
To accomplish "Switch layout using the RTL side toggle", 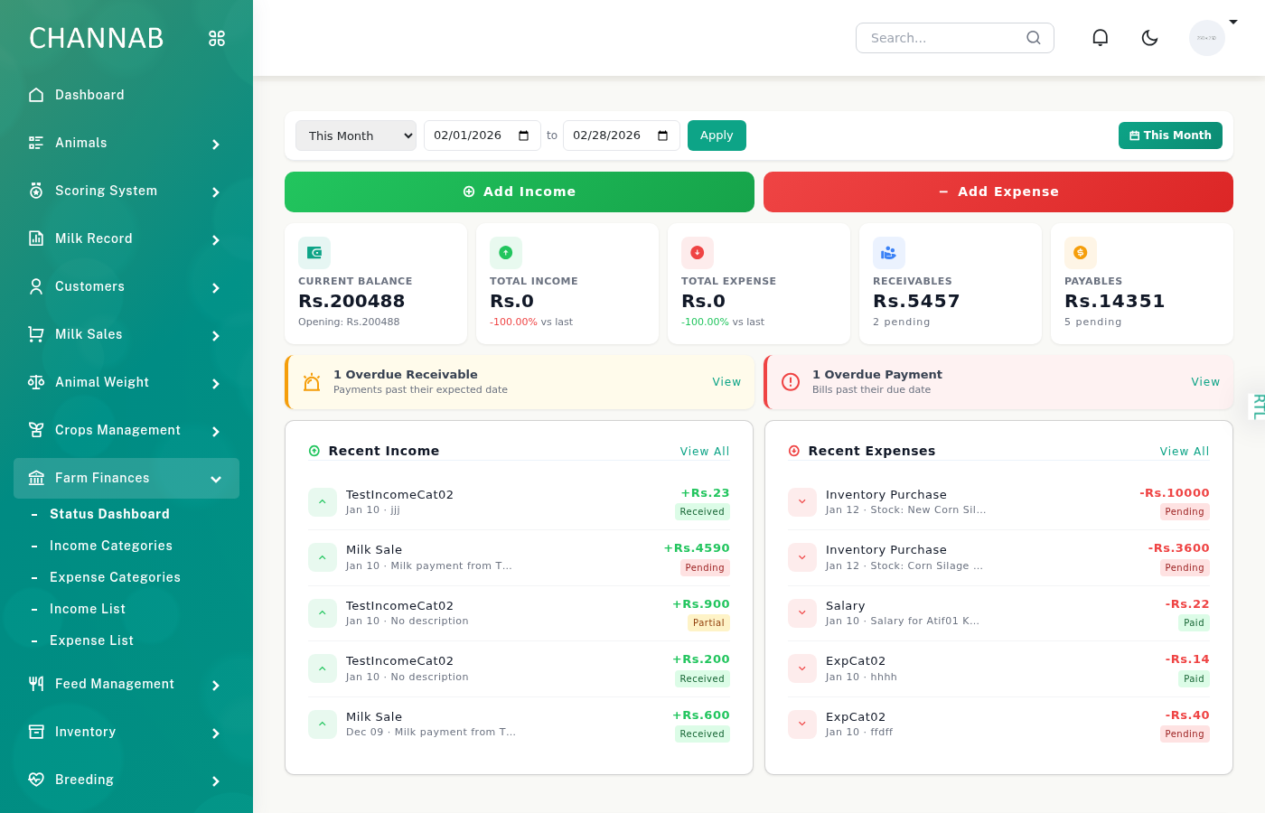I will pyautogui.click(x=1257, y=406).
